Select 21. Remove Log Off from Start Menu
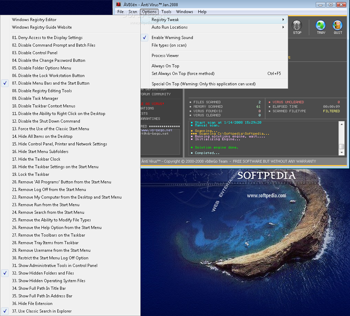 pos(70,189)
